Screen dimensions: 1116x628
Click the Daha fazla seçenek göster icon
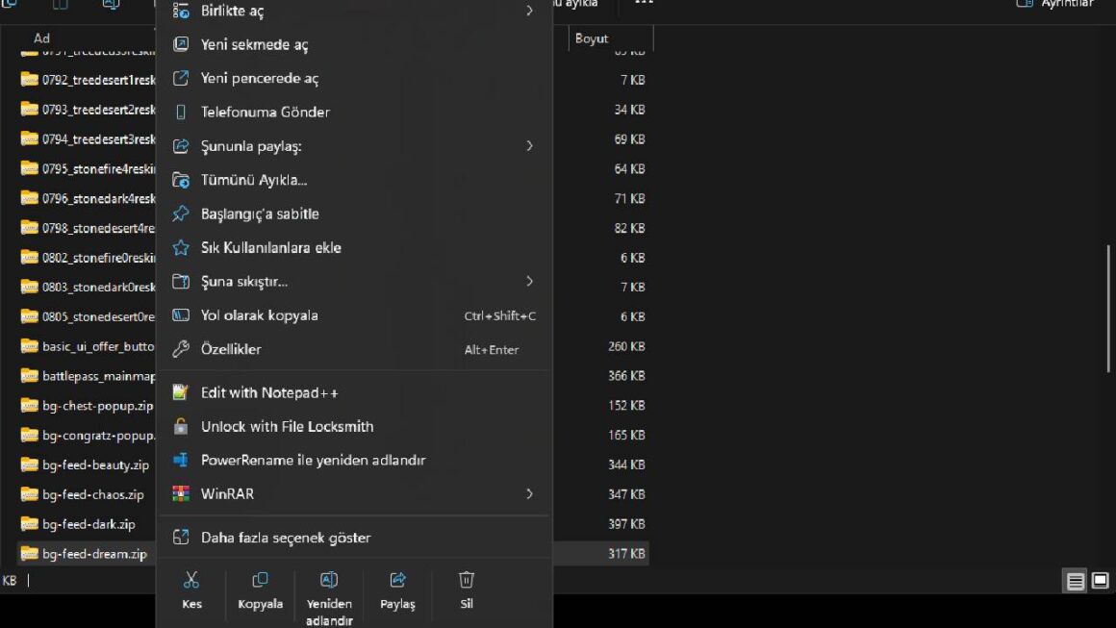point(181,538)
